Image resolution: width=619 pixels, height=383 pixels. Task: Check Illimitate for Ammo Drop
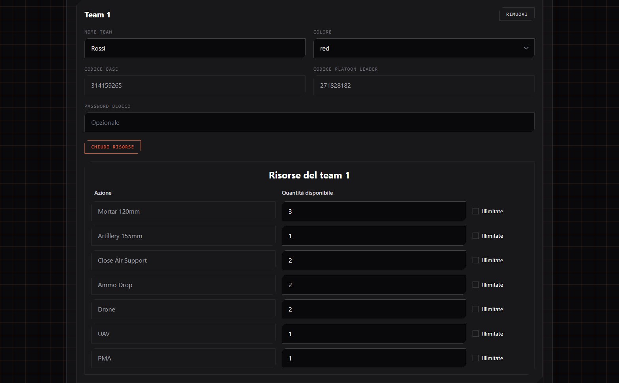[x=476, y=285]
